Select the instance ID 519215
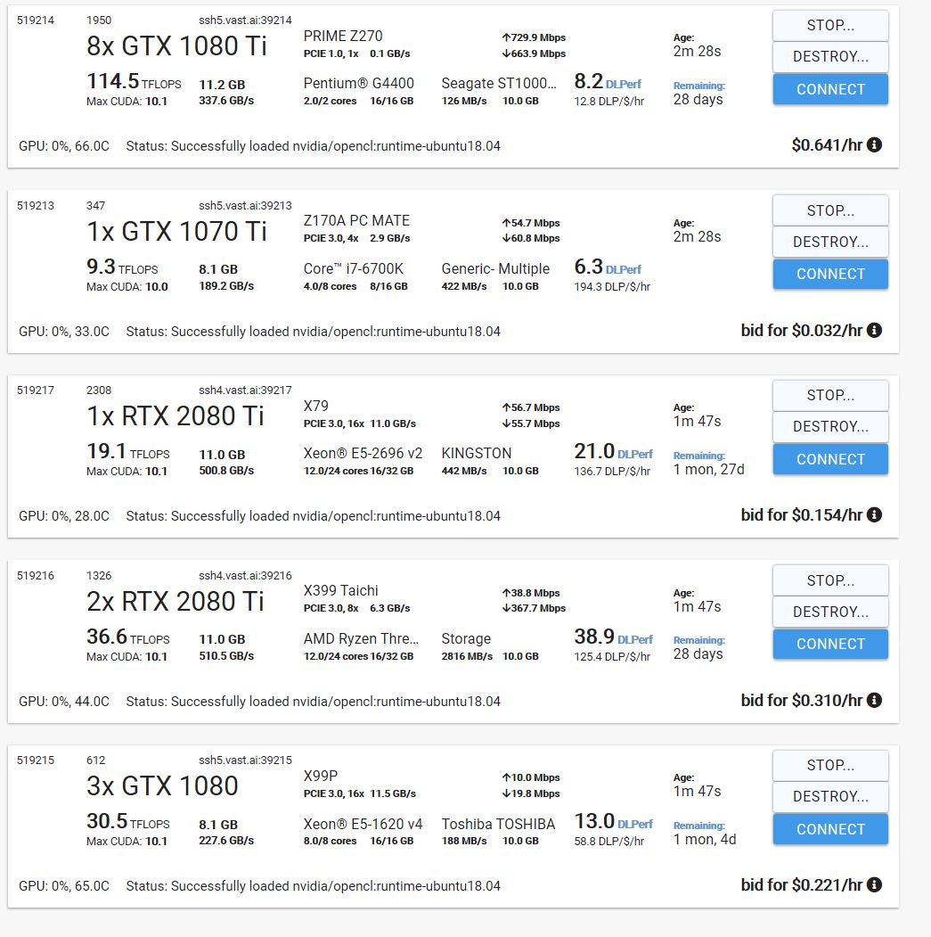 click(36, 760)
